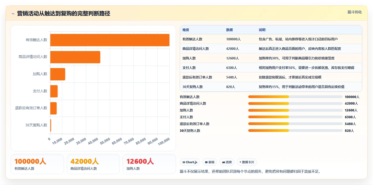Click the 退款后有效订单人数 bar in chart

[x=53, y=108]
